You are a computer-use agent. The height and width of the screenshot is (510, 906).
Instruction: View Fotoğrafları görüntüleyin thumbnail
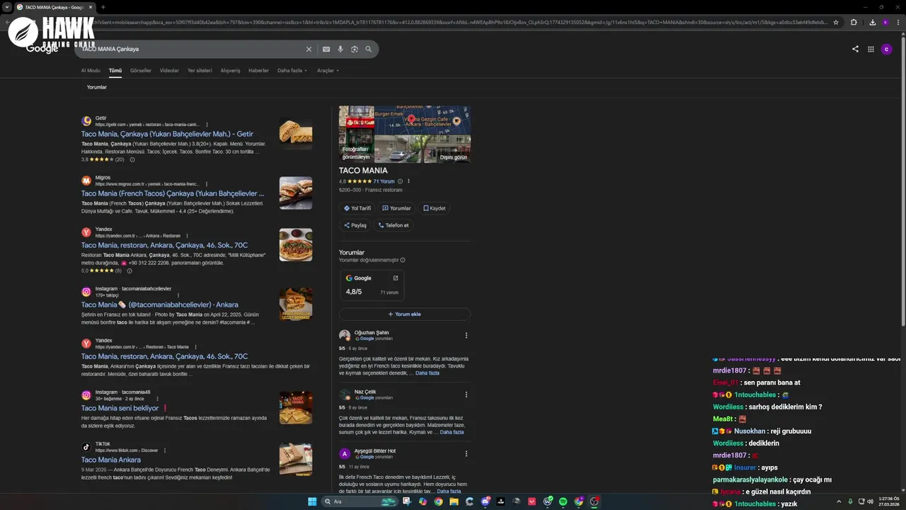pyautogui.click(x=356, y=135)
